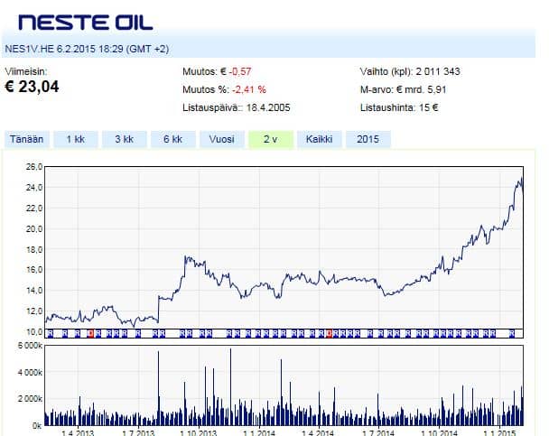Click the rightmost blue event marker below chart
Viewport: 549px width, 436px height.
point(512,333)
